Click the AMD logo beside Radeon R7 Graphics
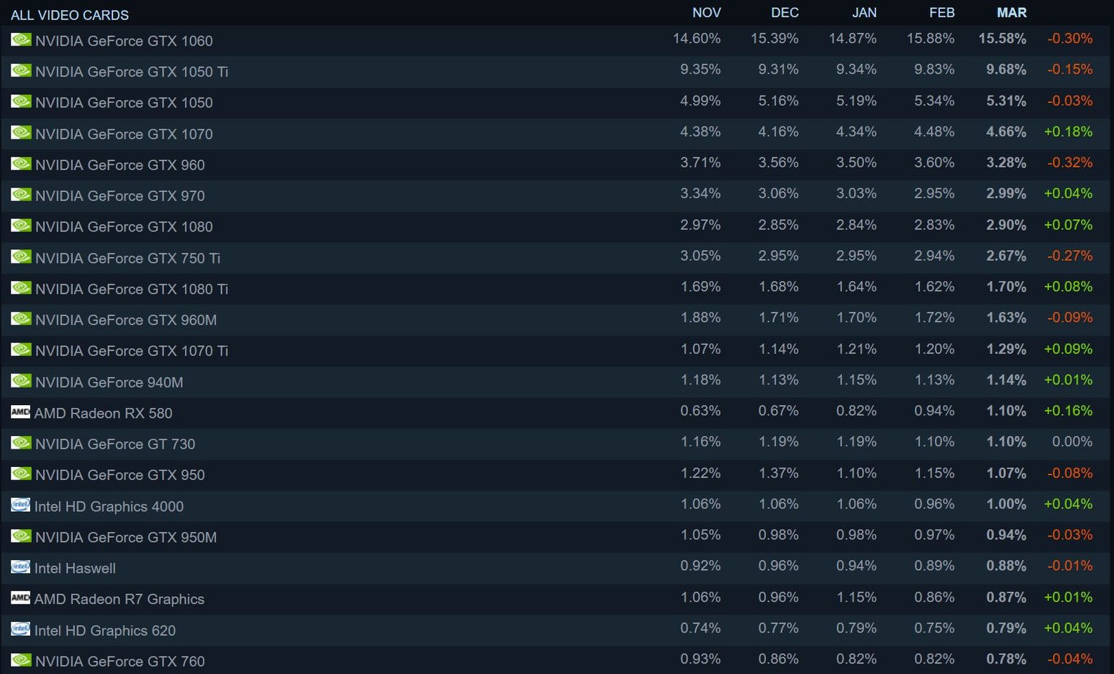 [20, 597]
